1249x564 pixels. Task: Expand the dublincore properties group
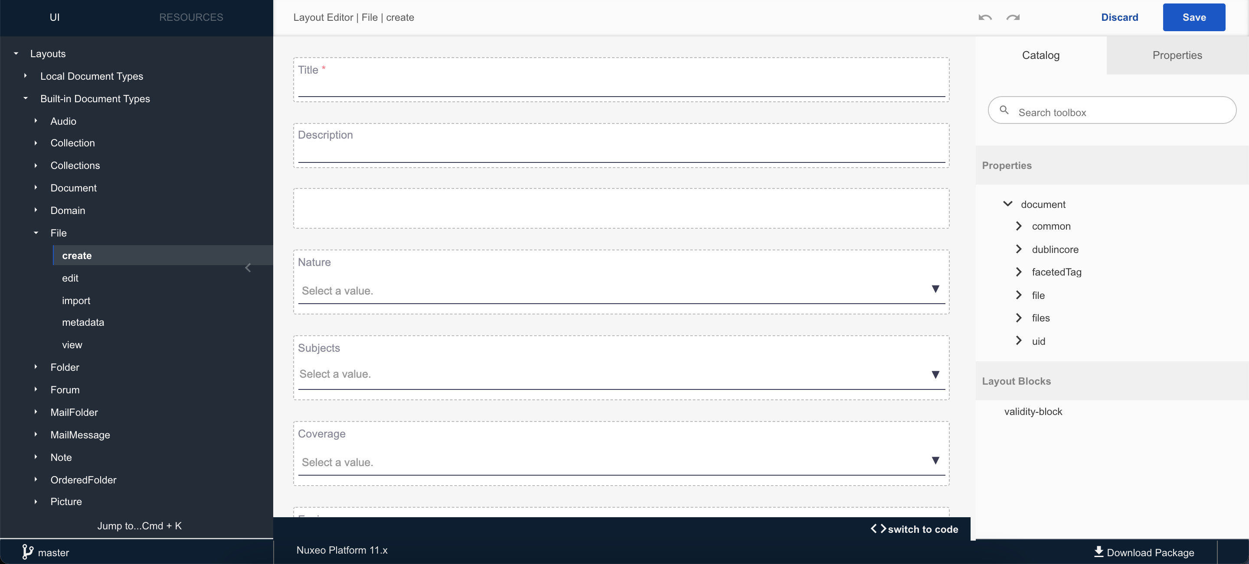pyautogui.click(x=1020, y=249)
